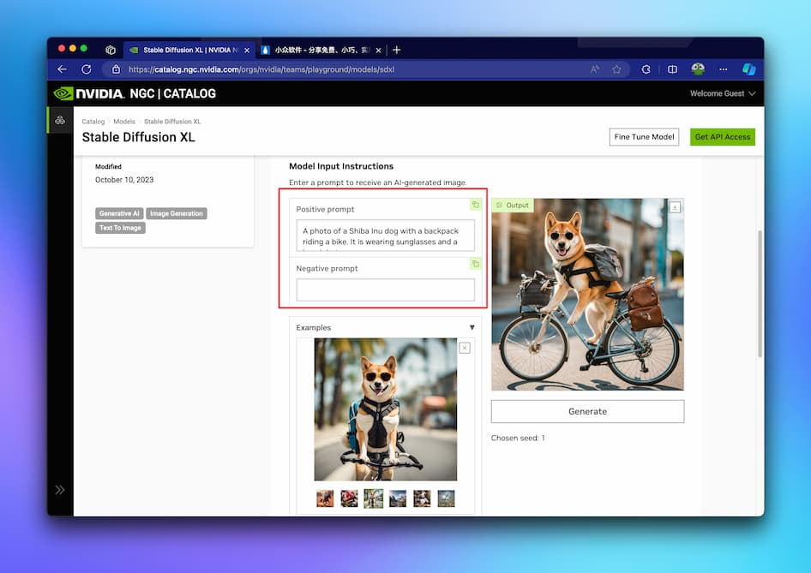811x573 pixels.
Task: Expand the sidebar with double chevron
Action: pyautogui.click(x=60, y=490)
